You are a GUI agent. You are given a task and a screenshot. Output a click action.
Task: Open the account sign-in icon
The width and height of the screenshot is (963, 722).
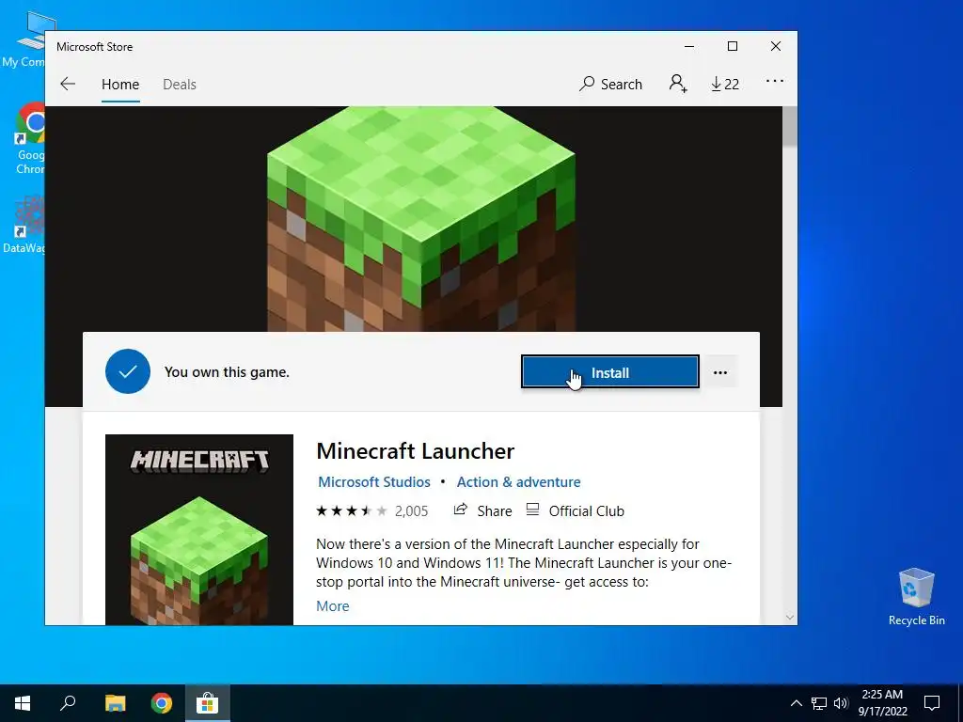pos(678,84)
